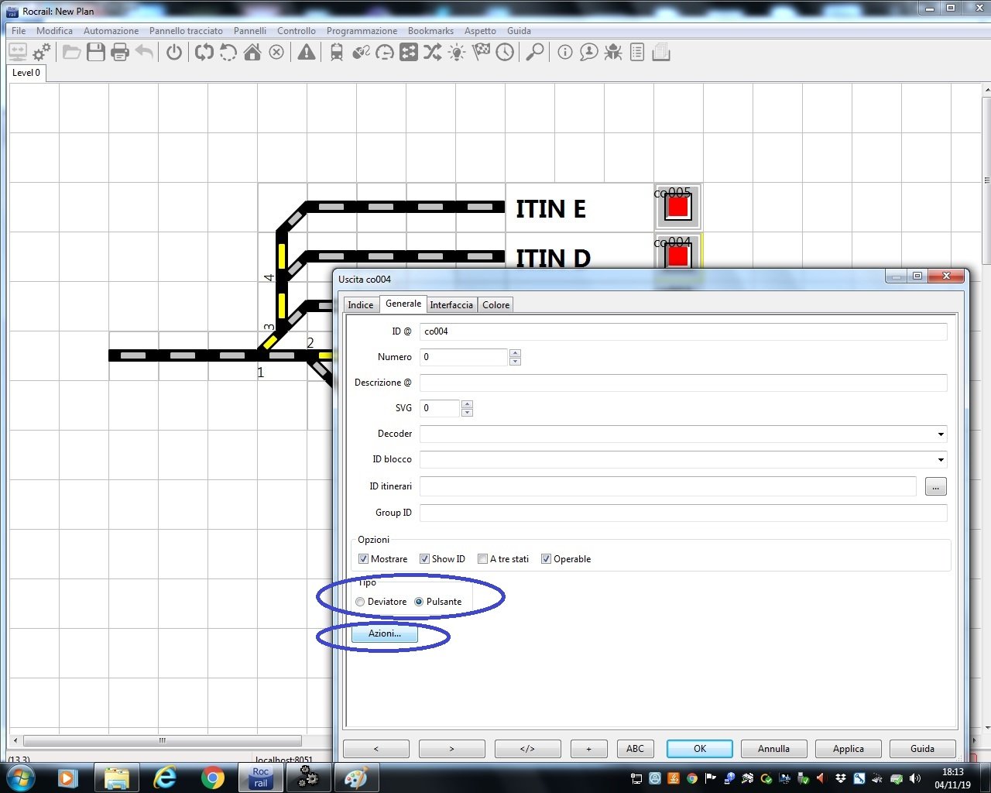Screen dimensions: 991x793
Task: Click the checkered flag toolbar icon
Action: click(481, 53)
